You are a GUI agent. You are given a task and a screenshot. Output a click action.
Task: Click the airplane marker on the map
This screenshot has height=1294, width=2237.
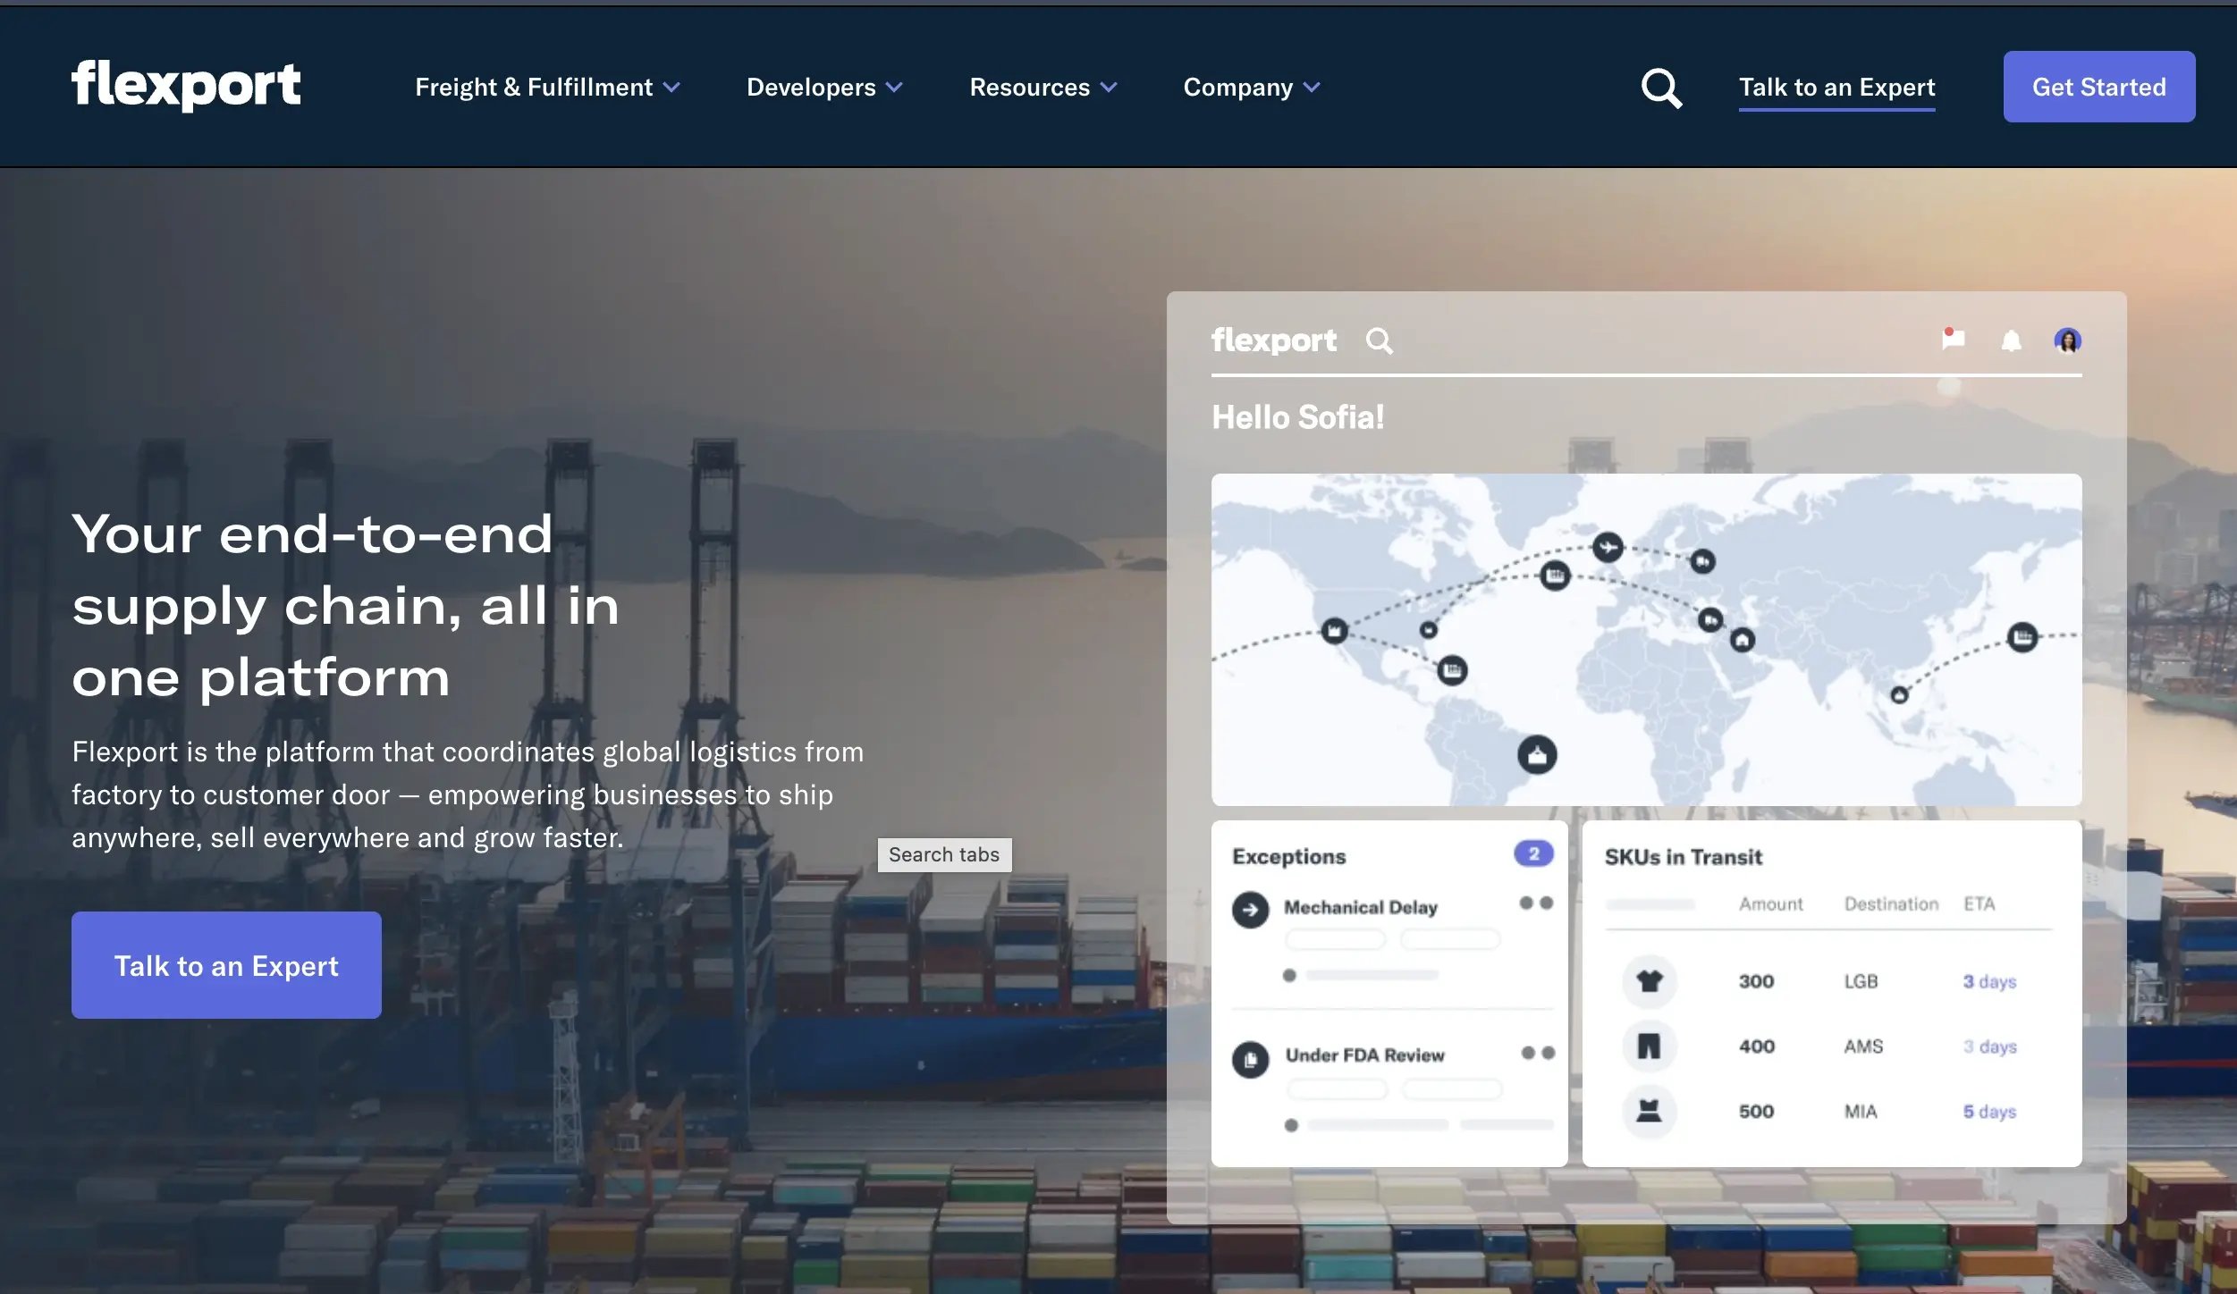(1608, 546)
